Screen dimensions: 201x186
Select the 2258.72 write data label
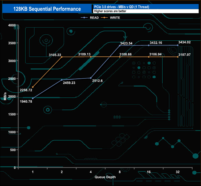tap(26, 90)
